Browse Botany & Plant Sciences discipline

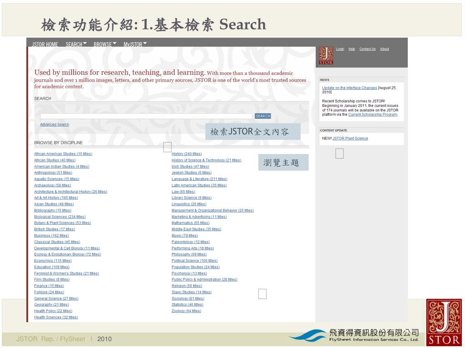pos(63,223)
